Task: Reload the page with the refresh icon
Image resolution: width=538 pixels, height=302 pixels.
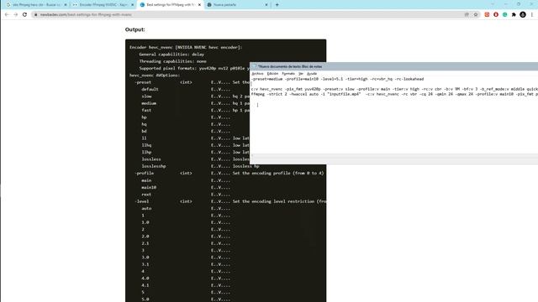Action: [x=24, y=15]
